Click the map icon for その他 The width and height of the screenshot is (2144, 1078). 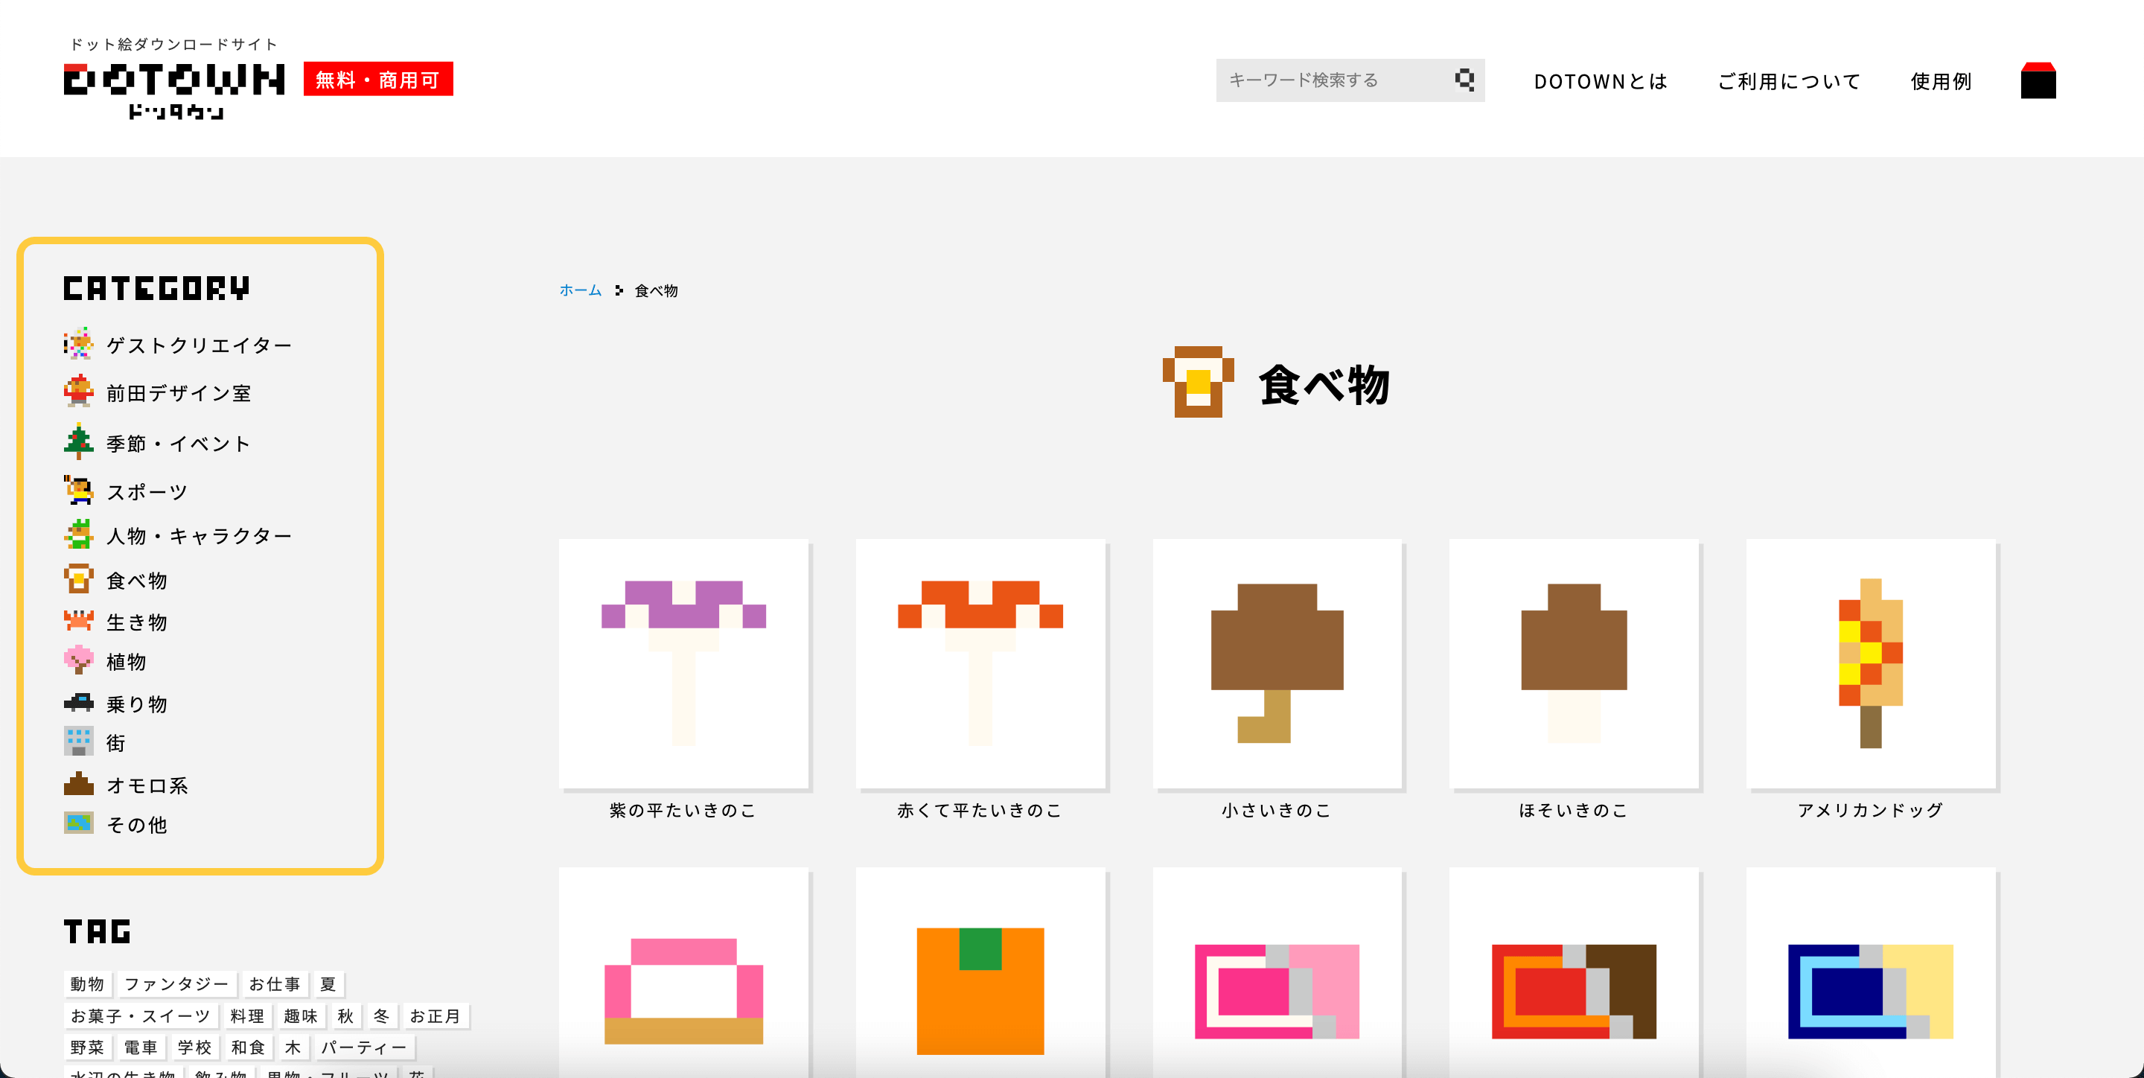pyautogui.click(x=78, y=823)
